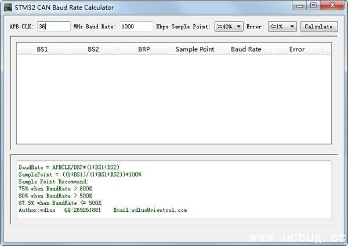Click the window title bar text
This screenshot has height=246, width=348.
[x=64, y=8]
